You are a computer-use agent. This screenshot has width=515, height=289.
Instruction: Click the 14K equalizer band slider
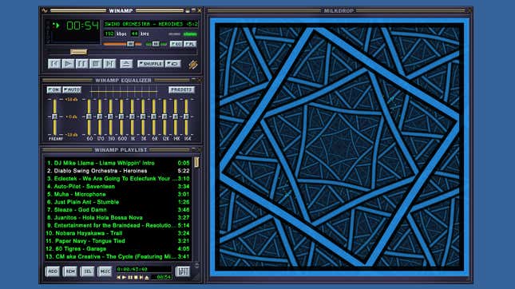tap(176, 117)
